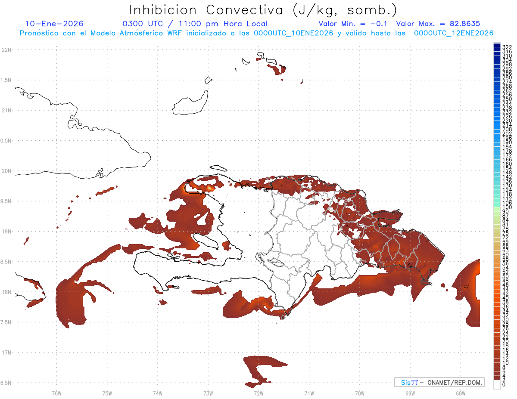Screen dimensions: 517x399
Task: Select the '20N' latitude label
Action: (x=7, y=171)
